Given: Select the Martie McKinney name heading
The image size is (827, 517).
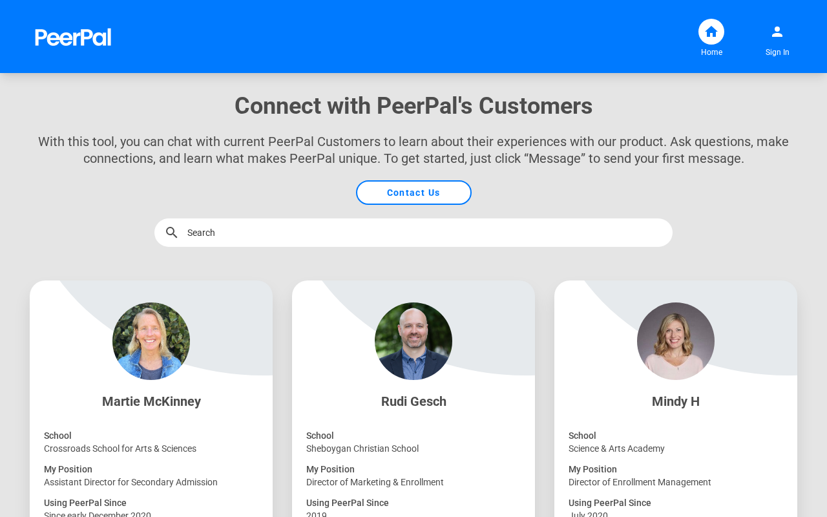Looking at the screenshot, I should (151, 401).
